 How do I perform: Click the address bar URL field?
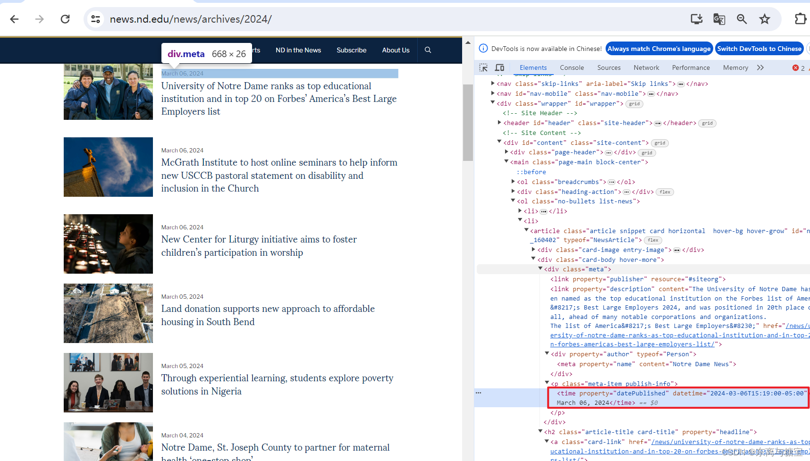click(387, 19)
